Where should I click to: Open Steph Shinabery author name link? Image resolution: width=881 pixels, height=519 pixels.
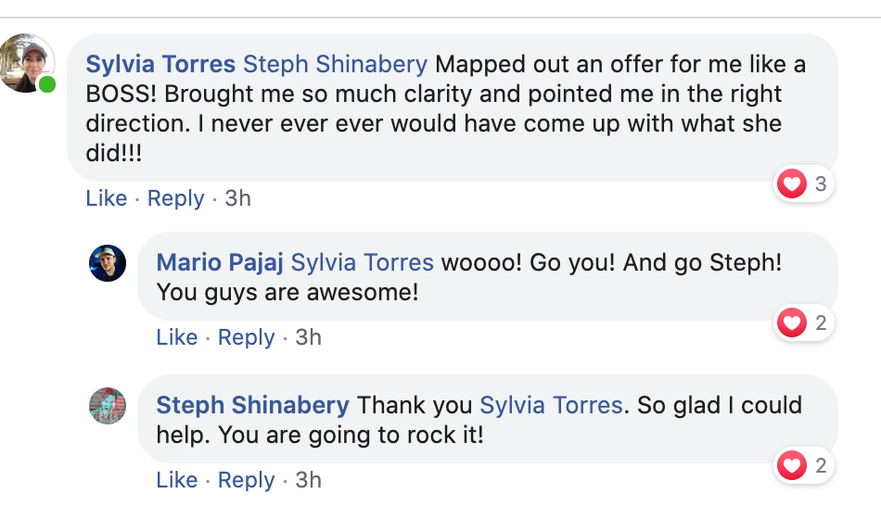tap(252, 406)
